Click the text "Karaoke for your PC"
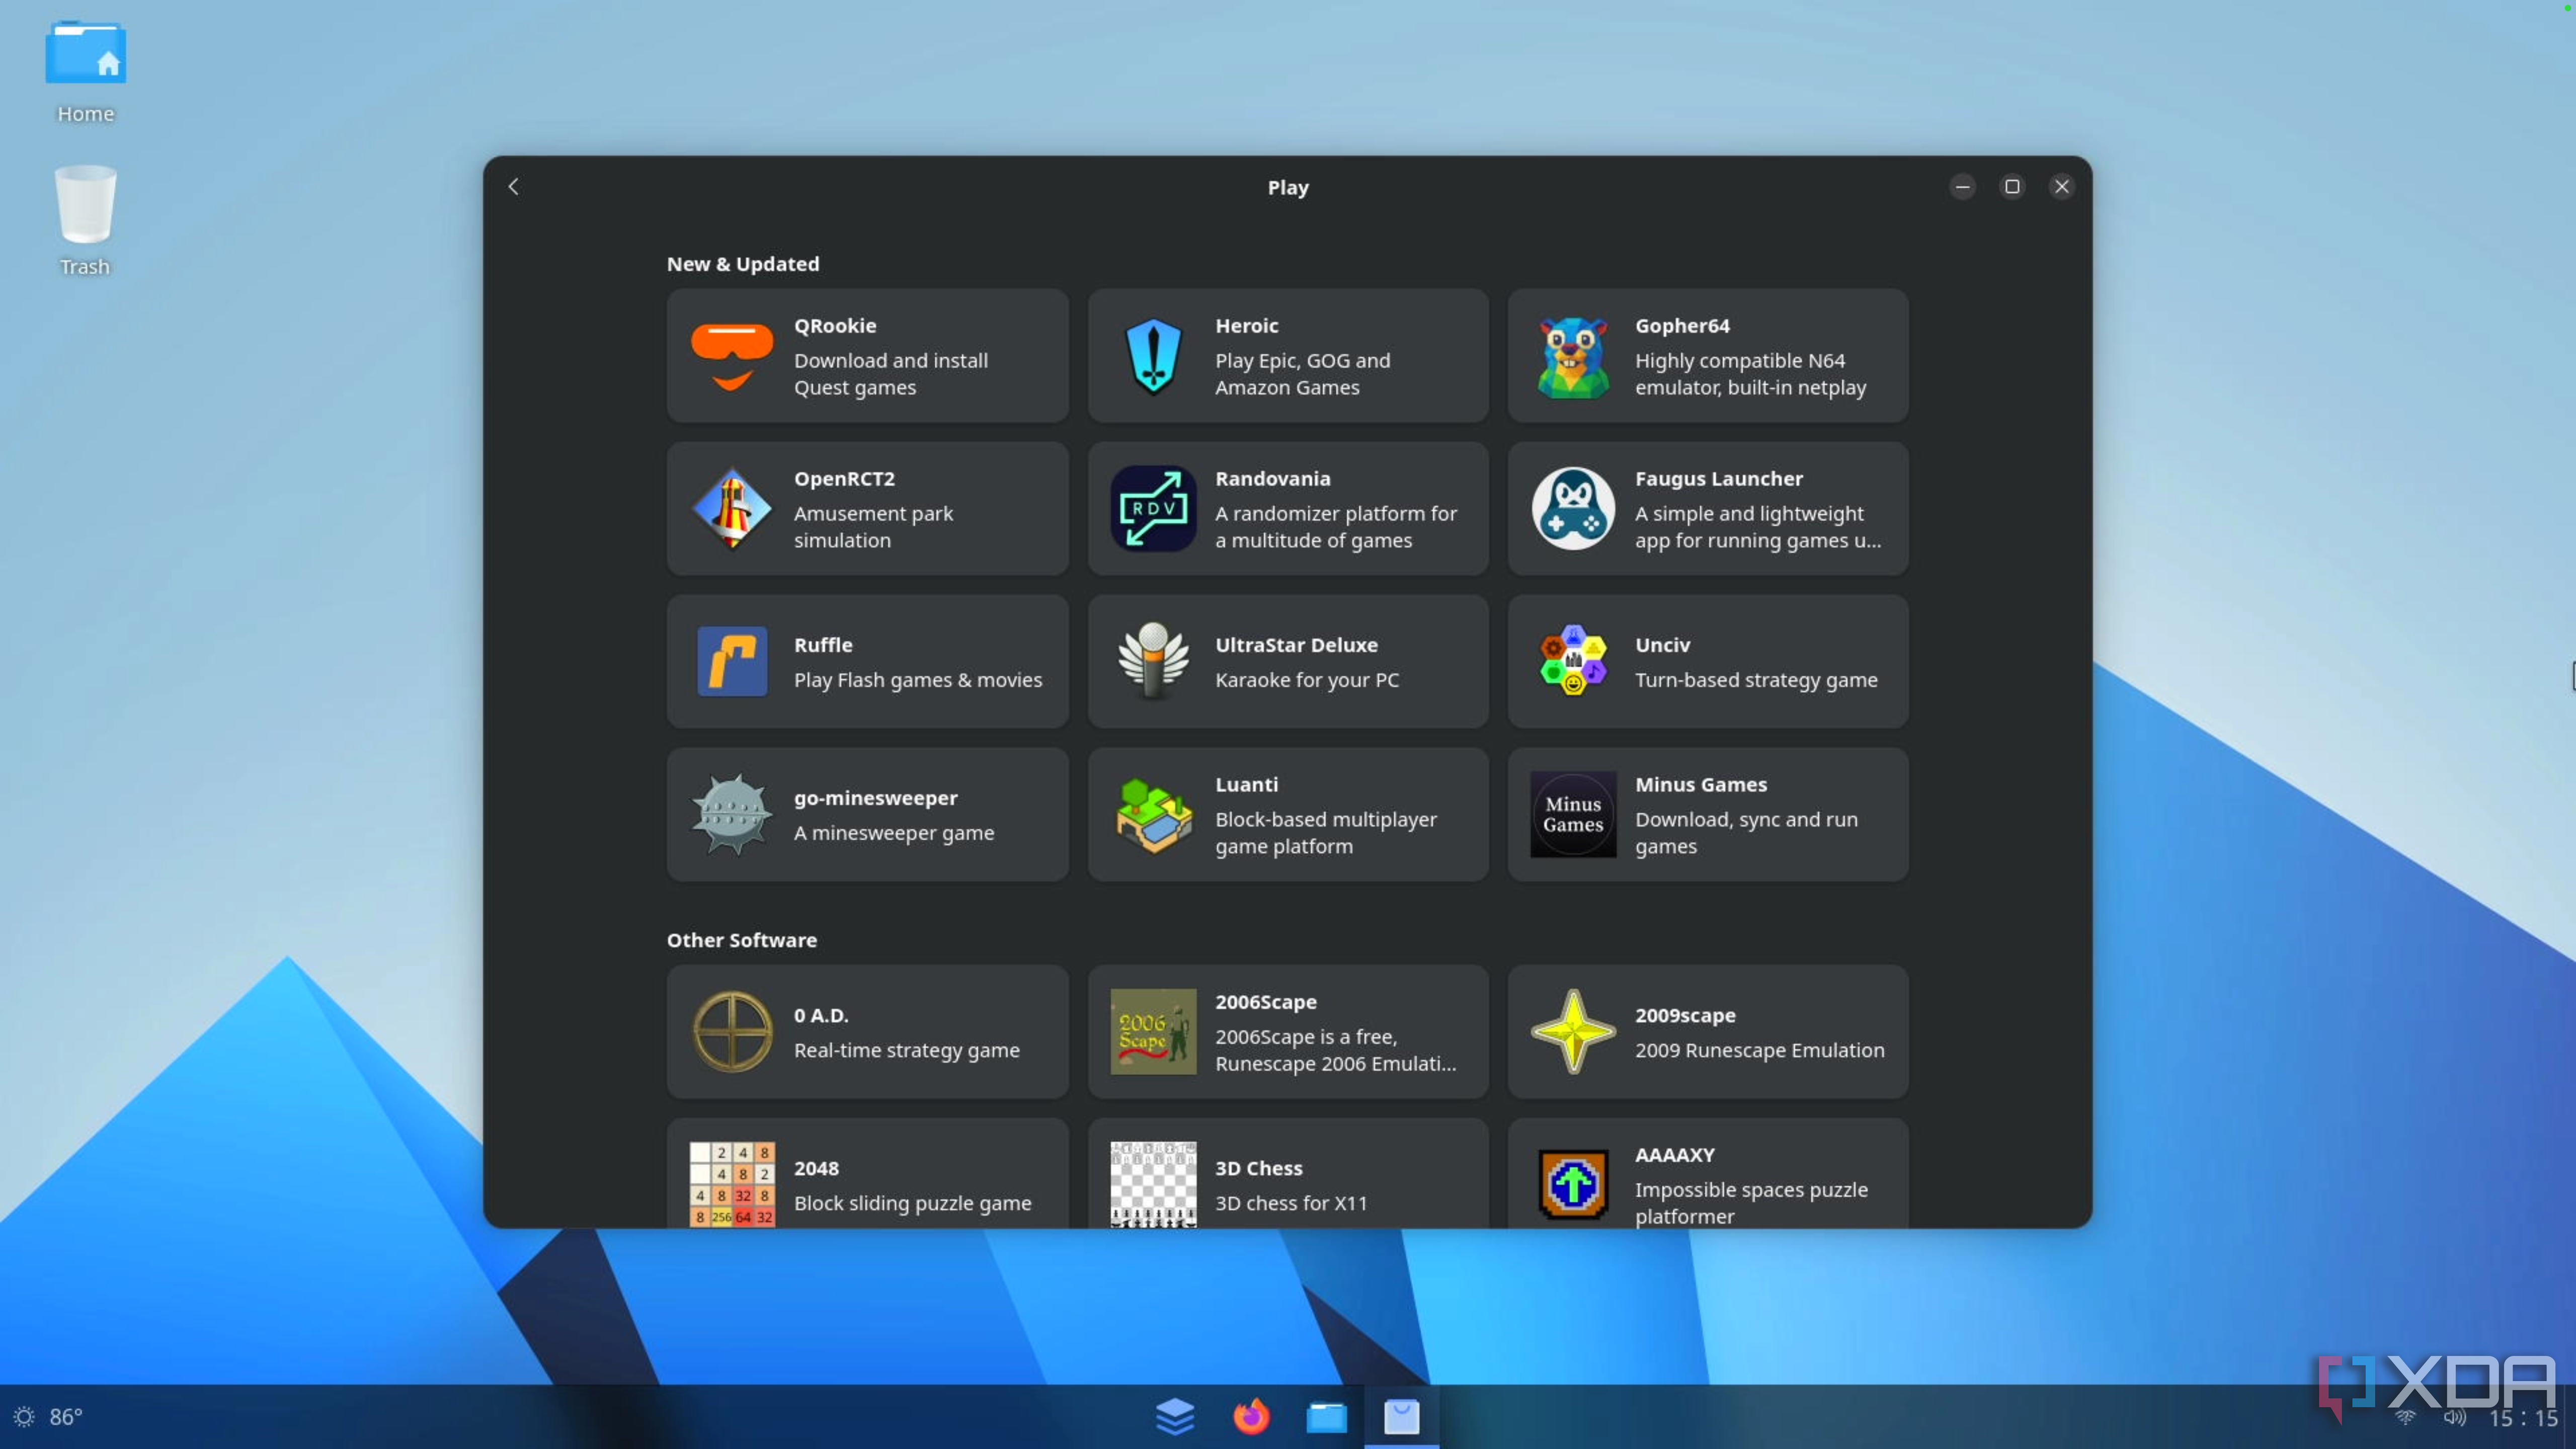The width and height of the screenshot is (2576, 1449). click(1306, 680)
